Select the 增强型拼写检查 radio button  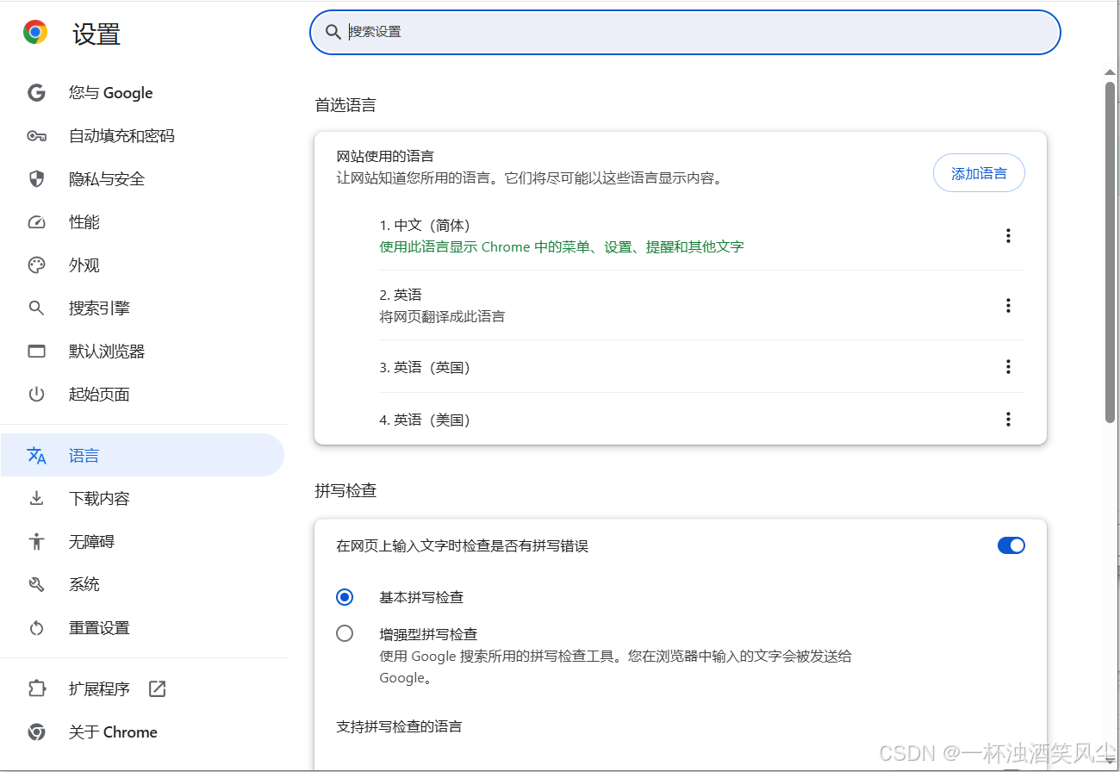point(345,633)
